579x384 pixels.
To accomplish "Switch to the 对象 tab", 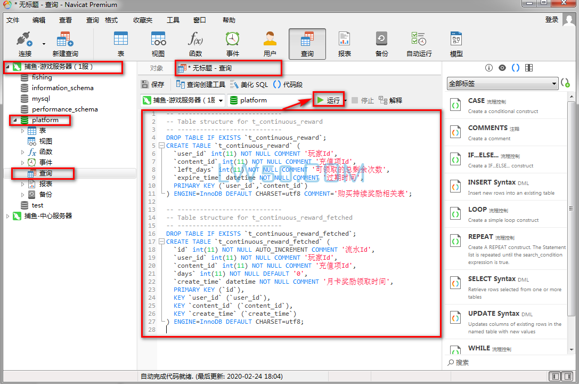I will coord(157,68).
